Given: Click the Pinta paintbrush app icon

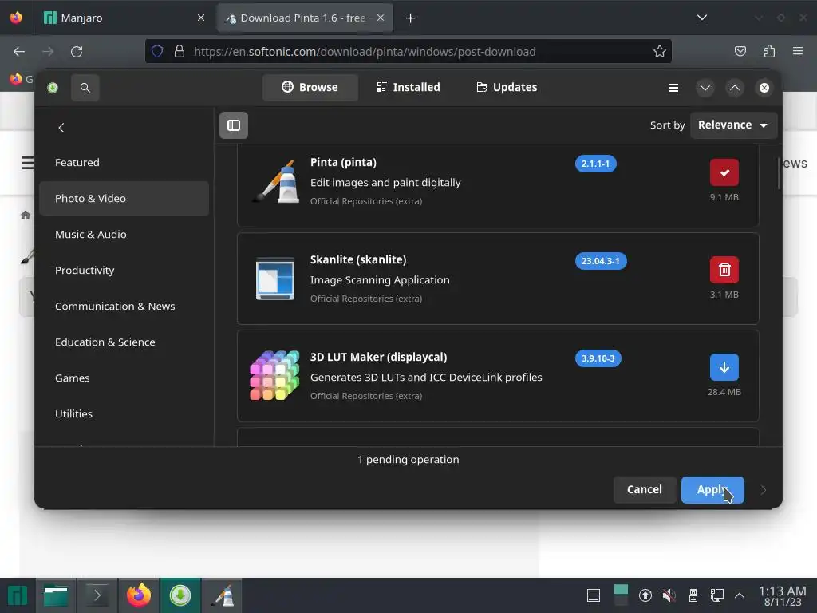Looking at the screenshot, I should (x=275, y=181).
